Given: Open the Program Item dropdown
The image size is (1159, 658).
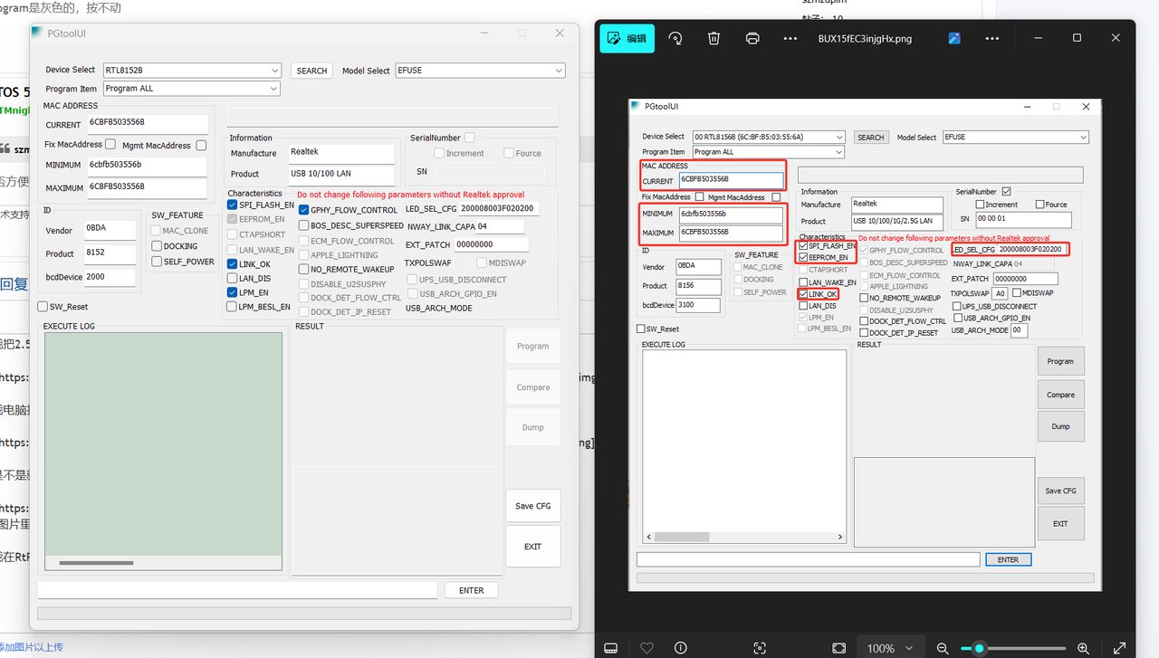Looking at the screenshot, I should pos(191,89).
